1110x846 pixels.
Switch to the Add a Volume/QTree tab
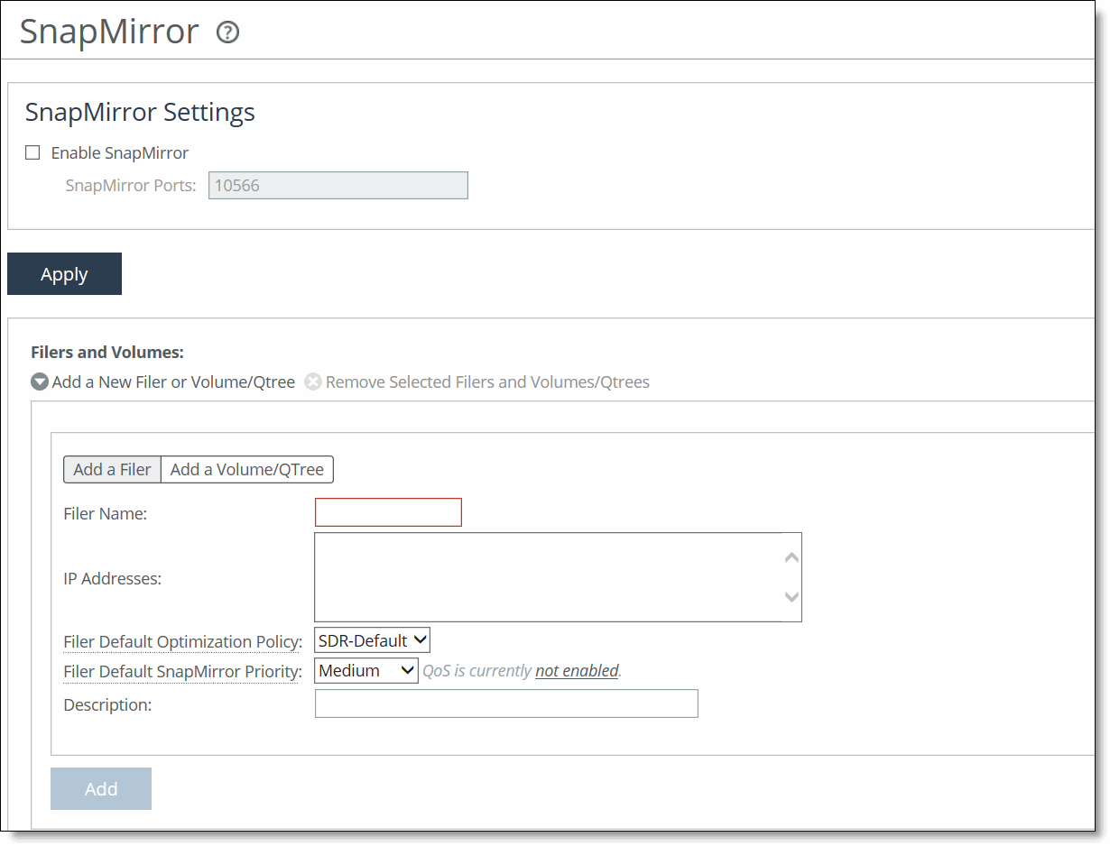click(x=247, y=469)
